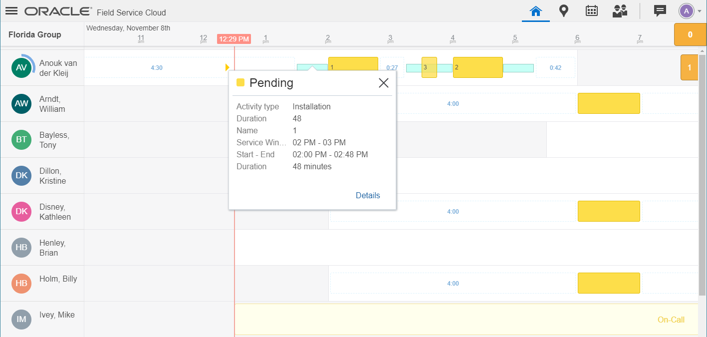Image resolution: width=707 pixels, height=337 pixels.
Task: Select the Florida Group header
Action: point(35,34)
